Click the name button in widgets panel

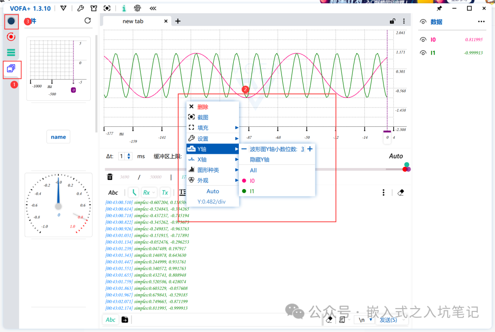pos(58,137)
